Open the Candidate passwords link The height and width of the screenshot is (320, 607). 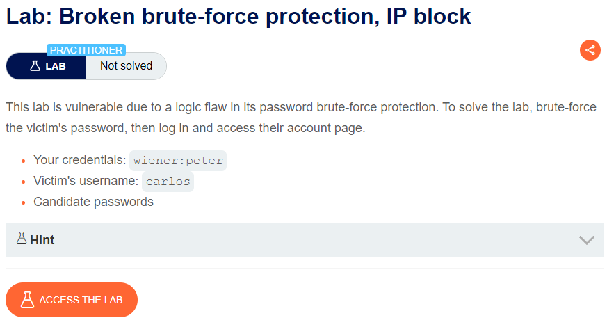(x=93, y=202)
